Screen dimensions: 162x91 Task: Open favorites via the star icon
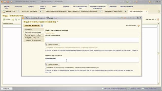pos(11,2)
